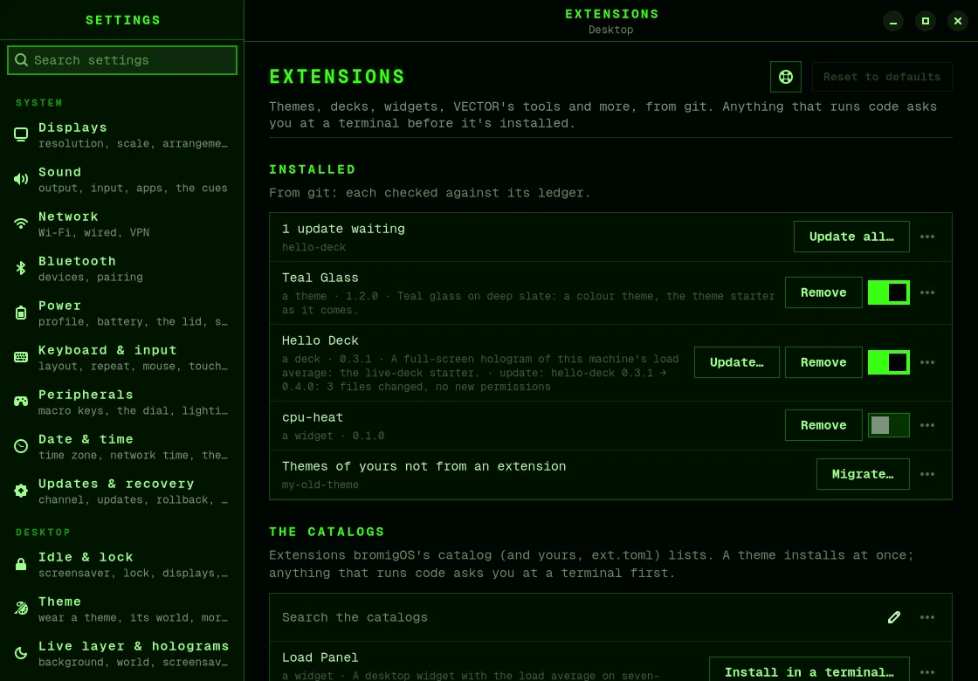Disable the Teal Glass extension toggle
The height and width of the screenshot is (681, 978).
[x=889, y=292]
